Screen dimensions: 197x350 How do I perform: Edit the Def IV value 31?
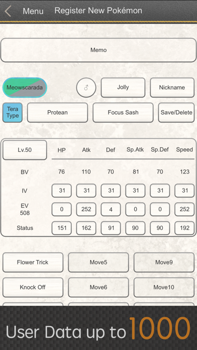coord(111,191)
